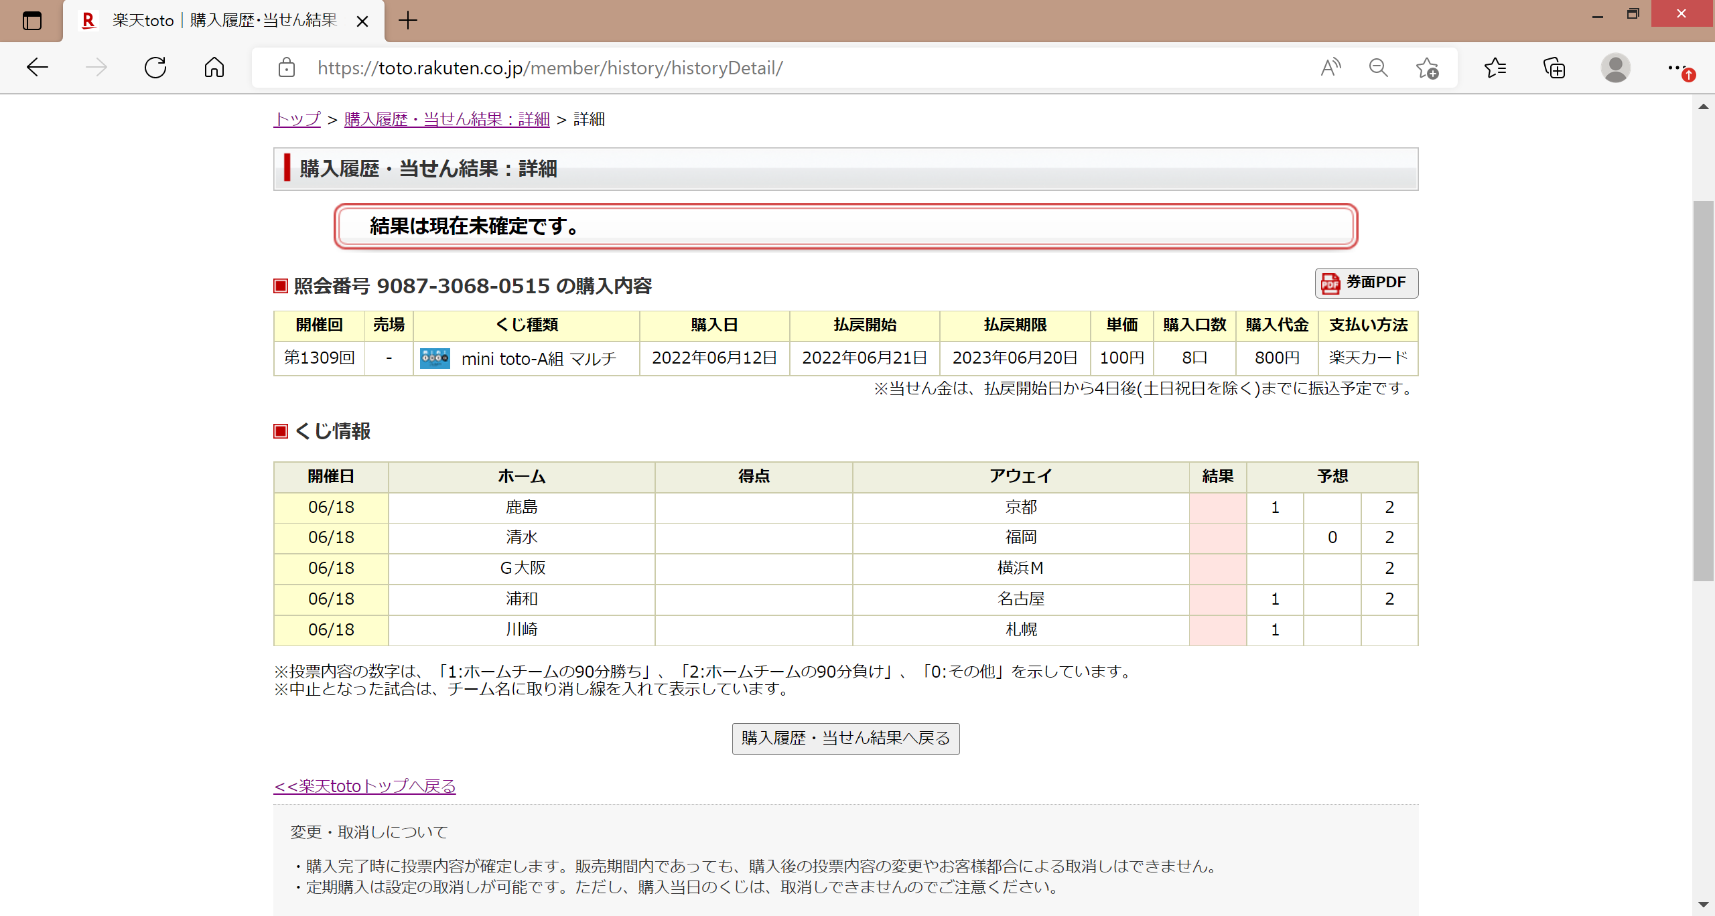Close the 楽天toto tab

pyautogui.click(x=362, y=21)
